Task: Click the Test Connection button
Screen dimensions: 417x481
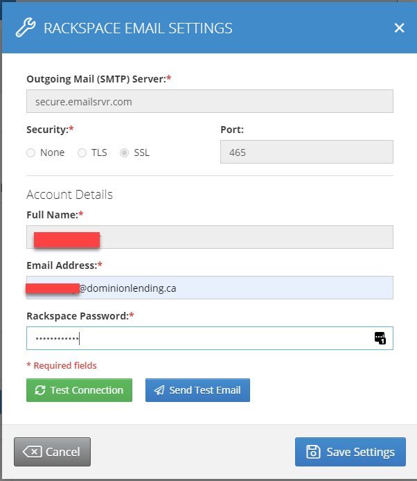Action: click(x=79, y=390)
